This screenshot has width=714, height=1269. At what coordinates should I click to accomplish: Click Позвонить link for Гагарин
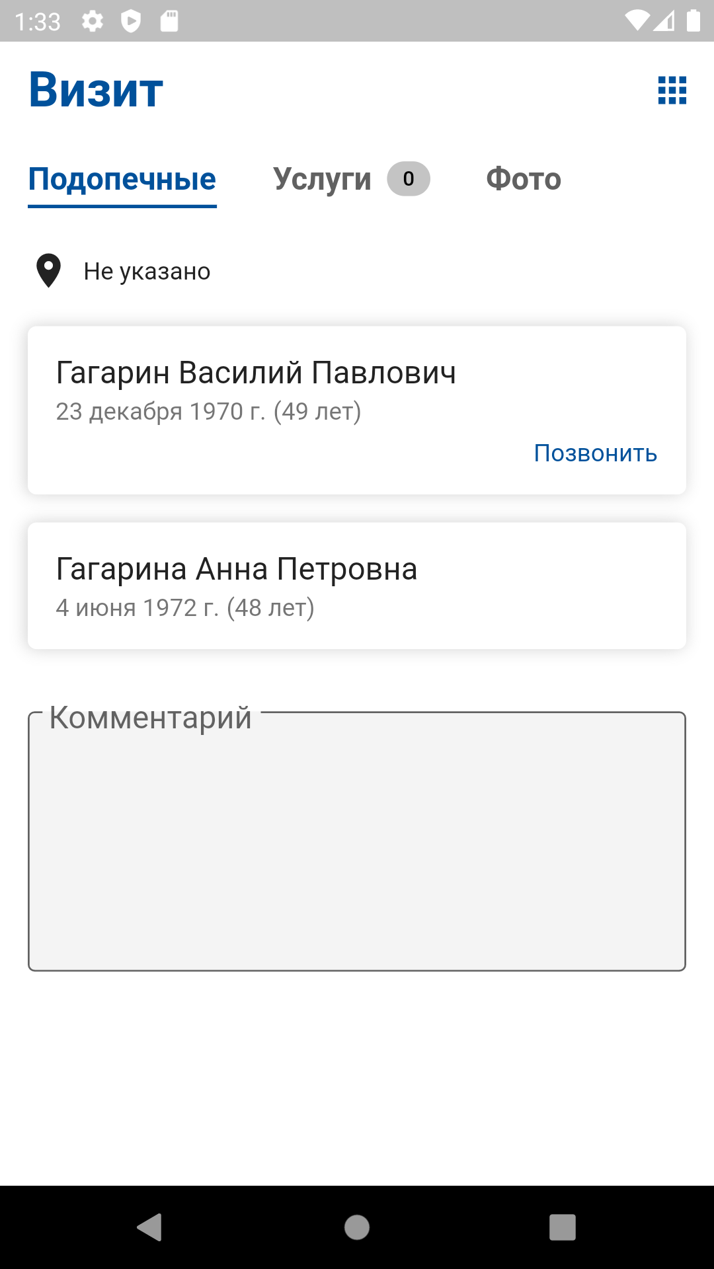595,453
